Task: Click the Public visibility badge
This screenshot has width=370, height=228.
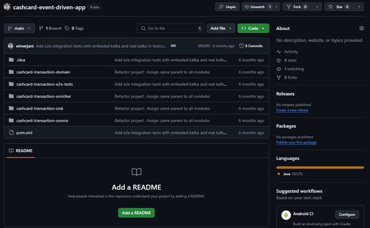Action: pyautogui.click(x=95, y=7)
